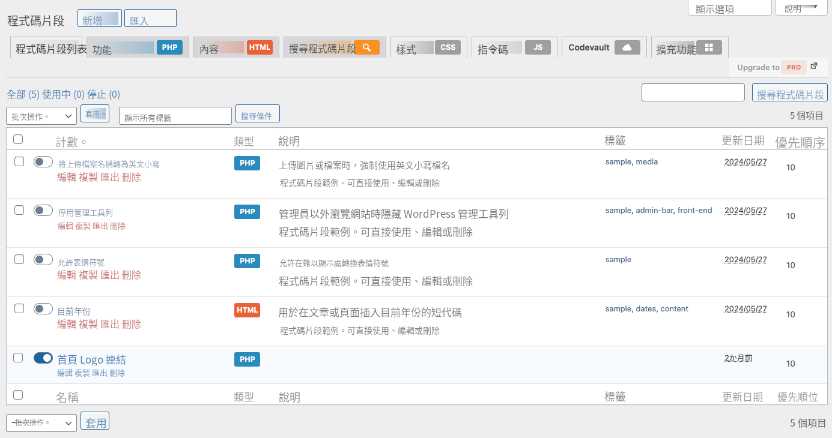Click the 2か月前 update date
Image resolution: width=832 pixels, height=438 pixels.
click(x=738, y=358)
